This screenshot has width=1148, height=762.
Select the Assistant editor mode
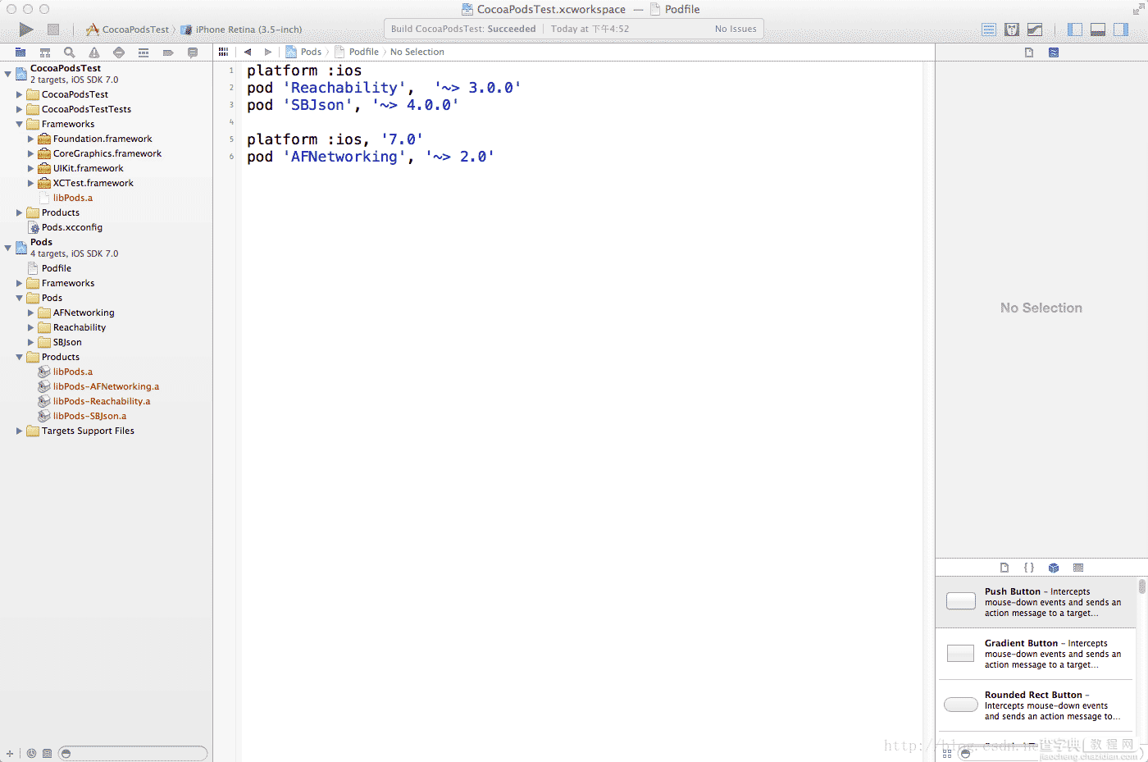1012,30
